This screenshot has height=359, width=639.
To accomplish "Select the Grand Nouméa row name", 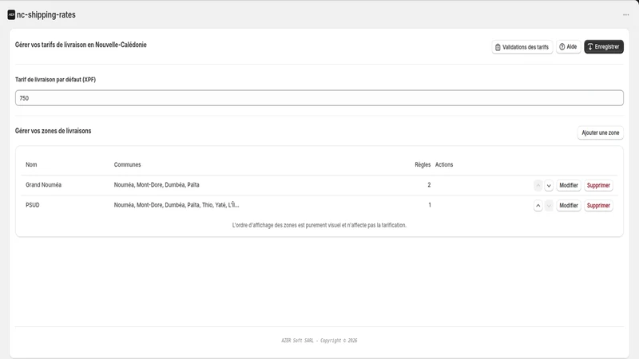I will point(44,185).
